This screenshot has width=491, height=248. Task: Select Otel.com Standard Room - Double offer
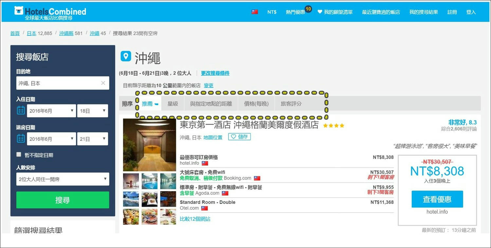287,205
